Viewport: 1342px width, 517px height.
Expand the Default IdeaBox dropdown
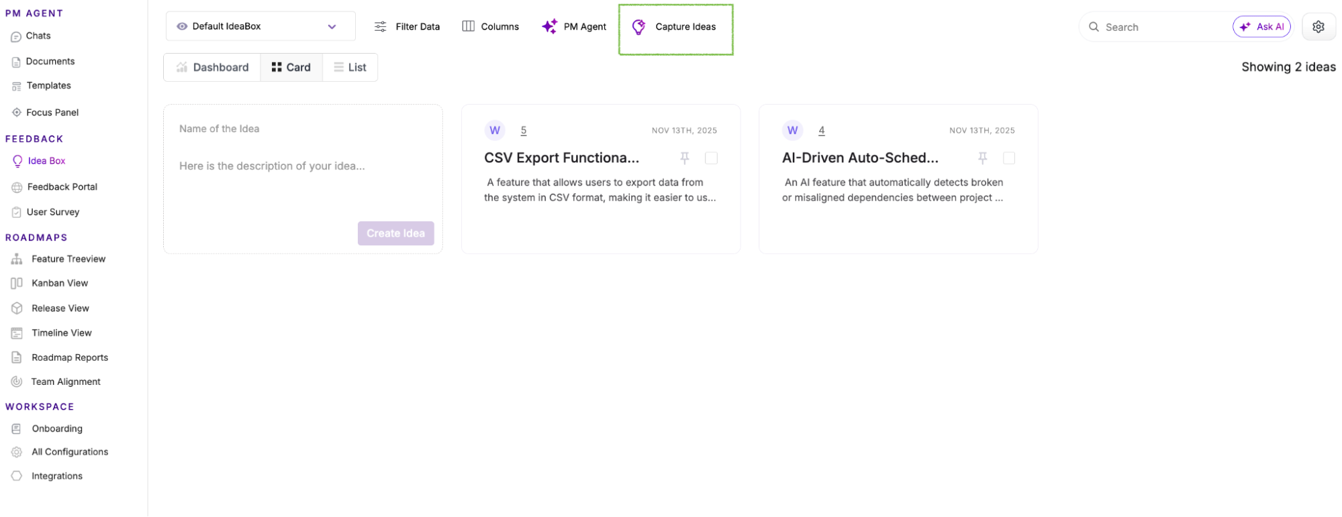coord(332,27)
